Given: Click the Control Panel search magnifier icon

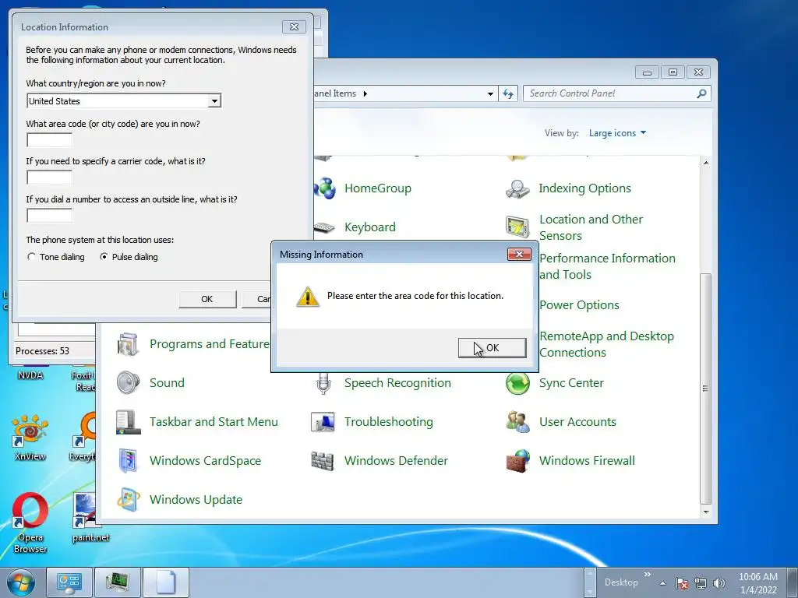Looking at the screenshot, I should point(701,93).
